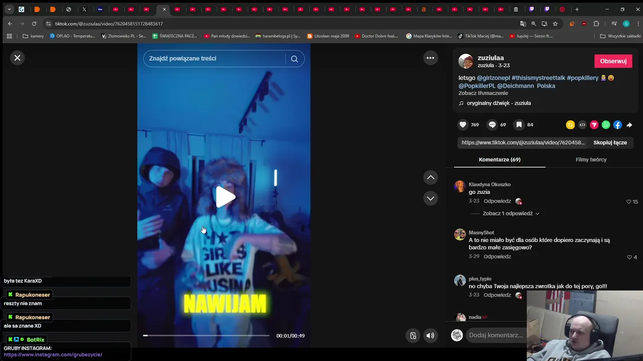Switch to the Filmy twórcy tab

pyautogui.click(x=591, y=159)
